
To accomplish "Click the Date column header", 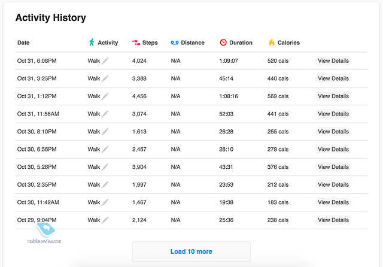I will pyautogui.click(x=23, y=43).
